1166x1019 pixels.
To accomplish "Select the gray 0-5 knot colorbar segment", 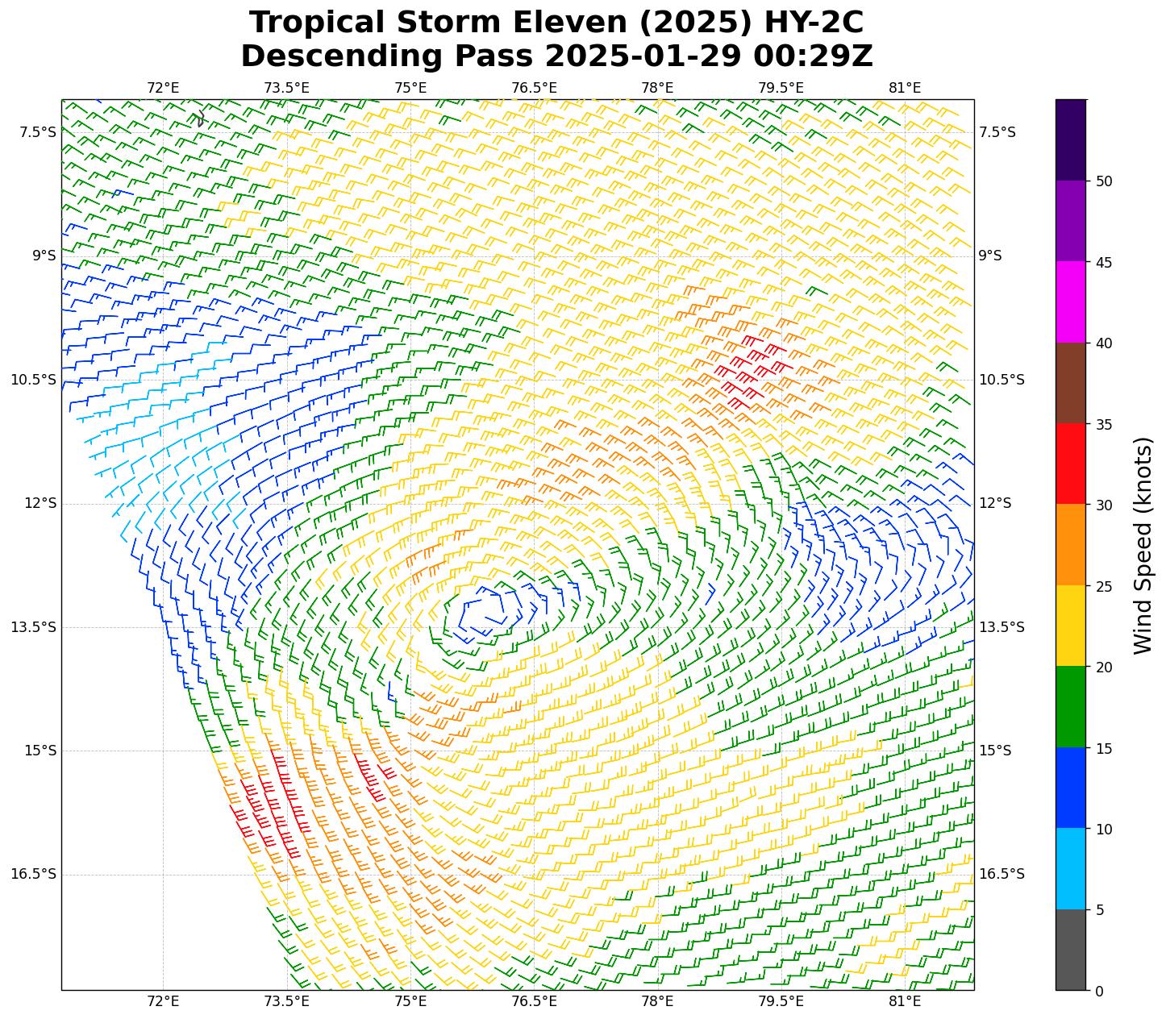I will point(1070,950).
